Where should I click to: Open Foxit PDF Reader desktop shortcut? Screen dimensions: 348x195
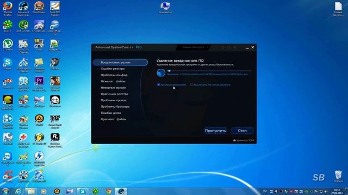tap(55, 9)
